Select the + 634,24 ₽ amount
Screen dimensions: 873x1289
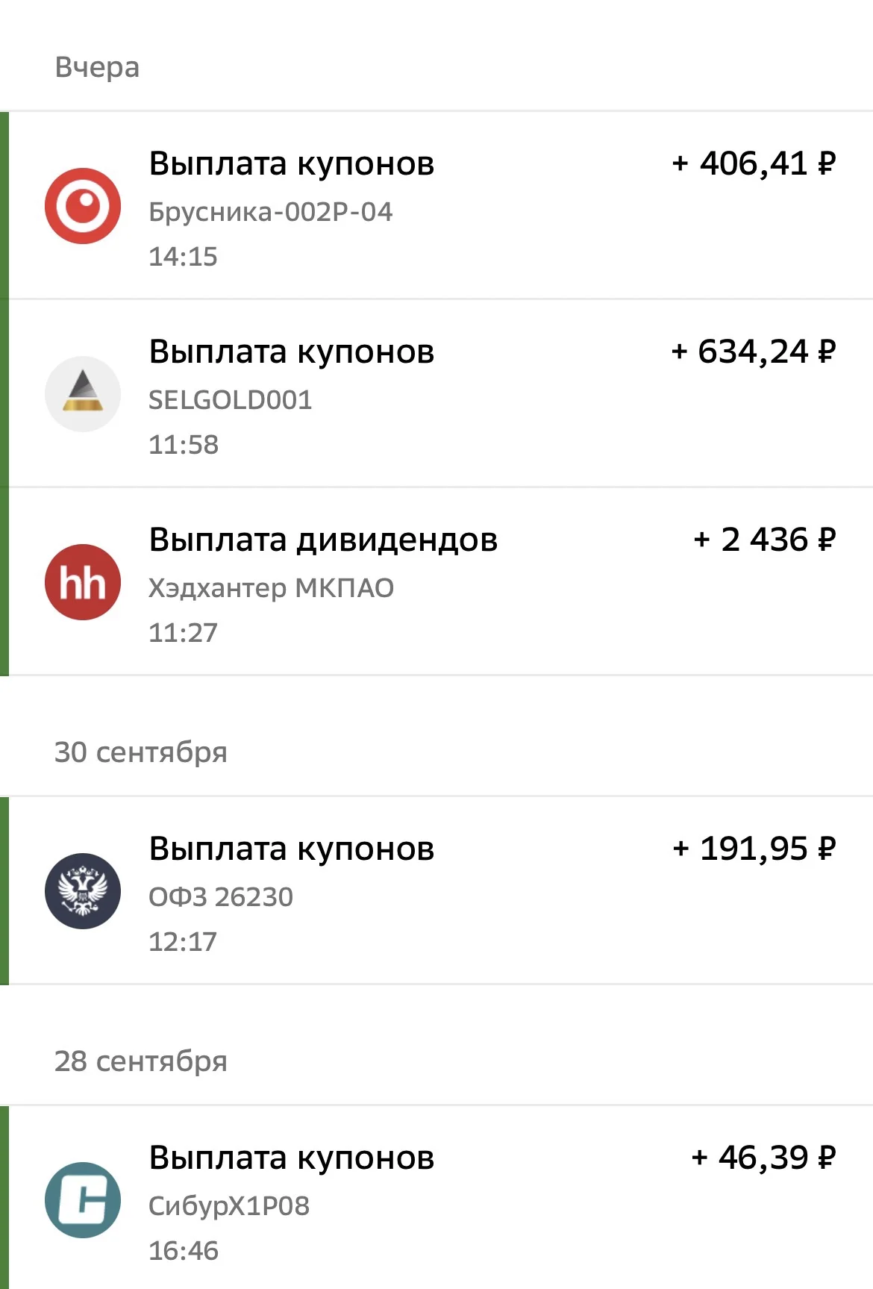coord(754,352)
